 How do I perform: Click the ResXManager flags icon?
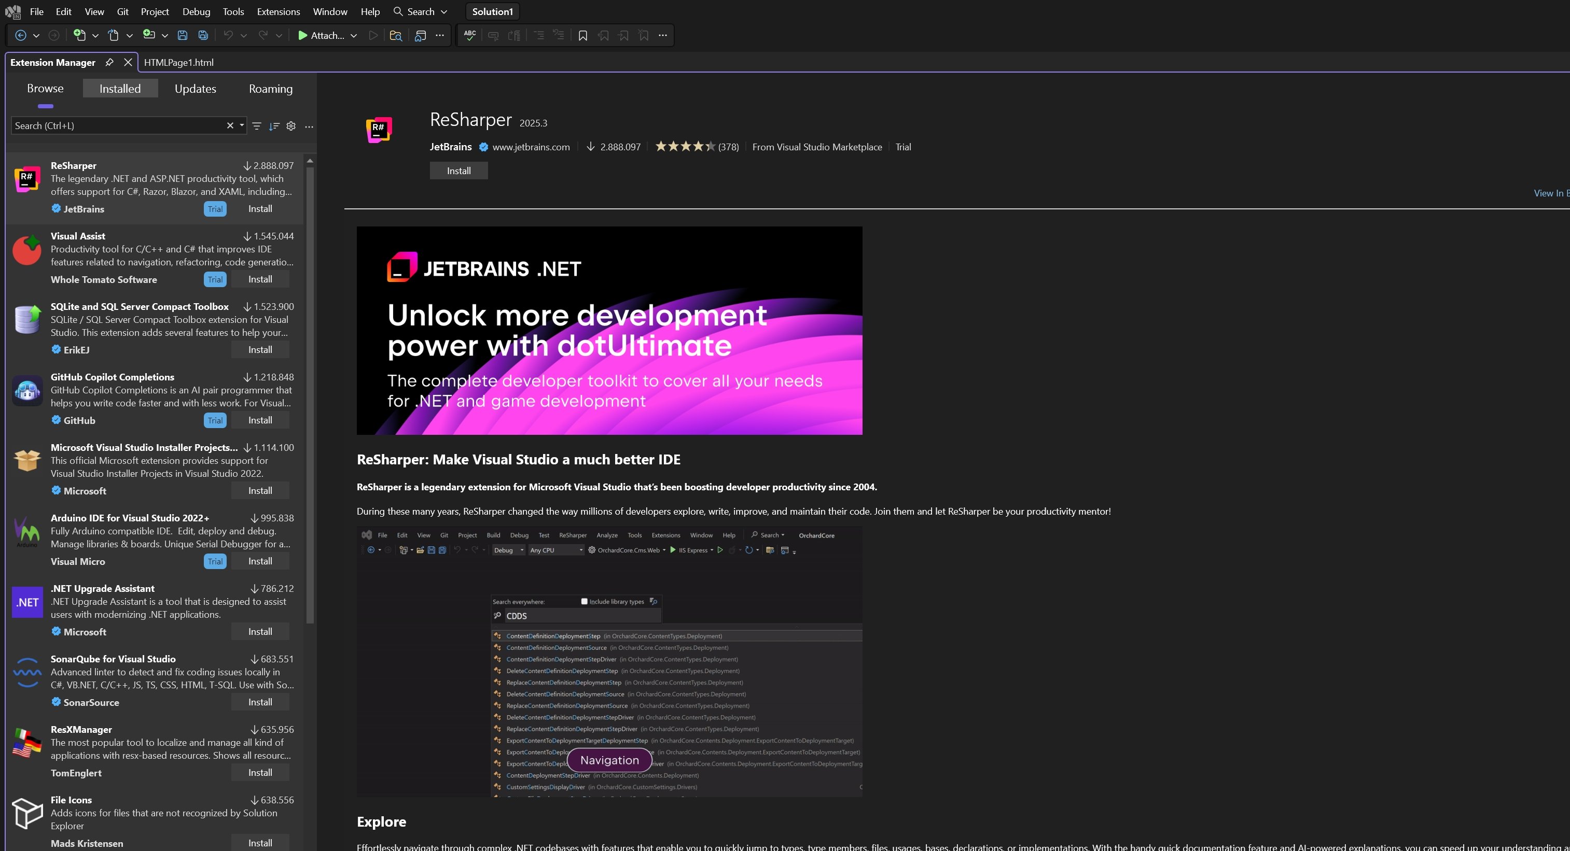[x=27, y=743]
